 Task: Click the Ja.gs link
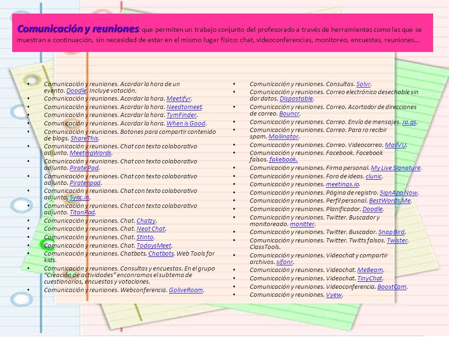(409, 122)
